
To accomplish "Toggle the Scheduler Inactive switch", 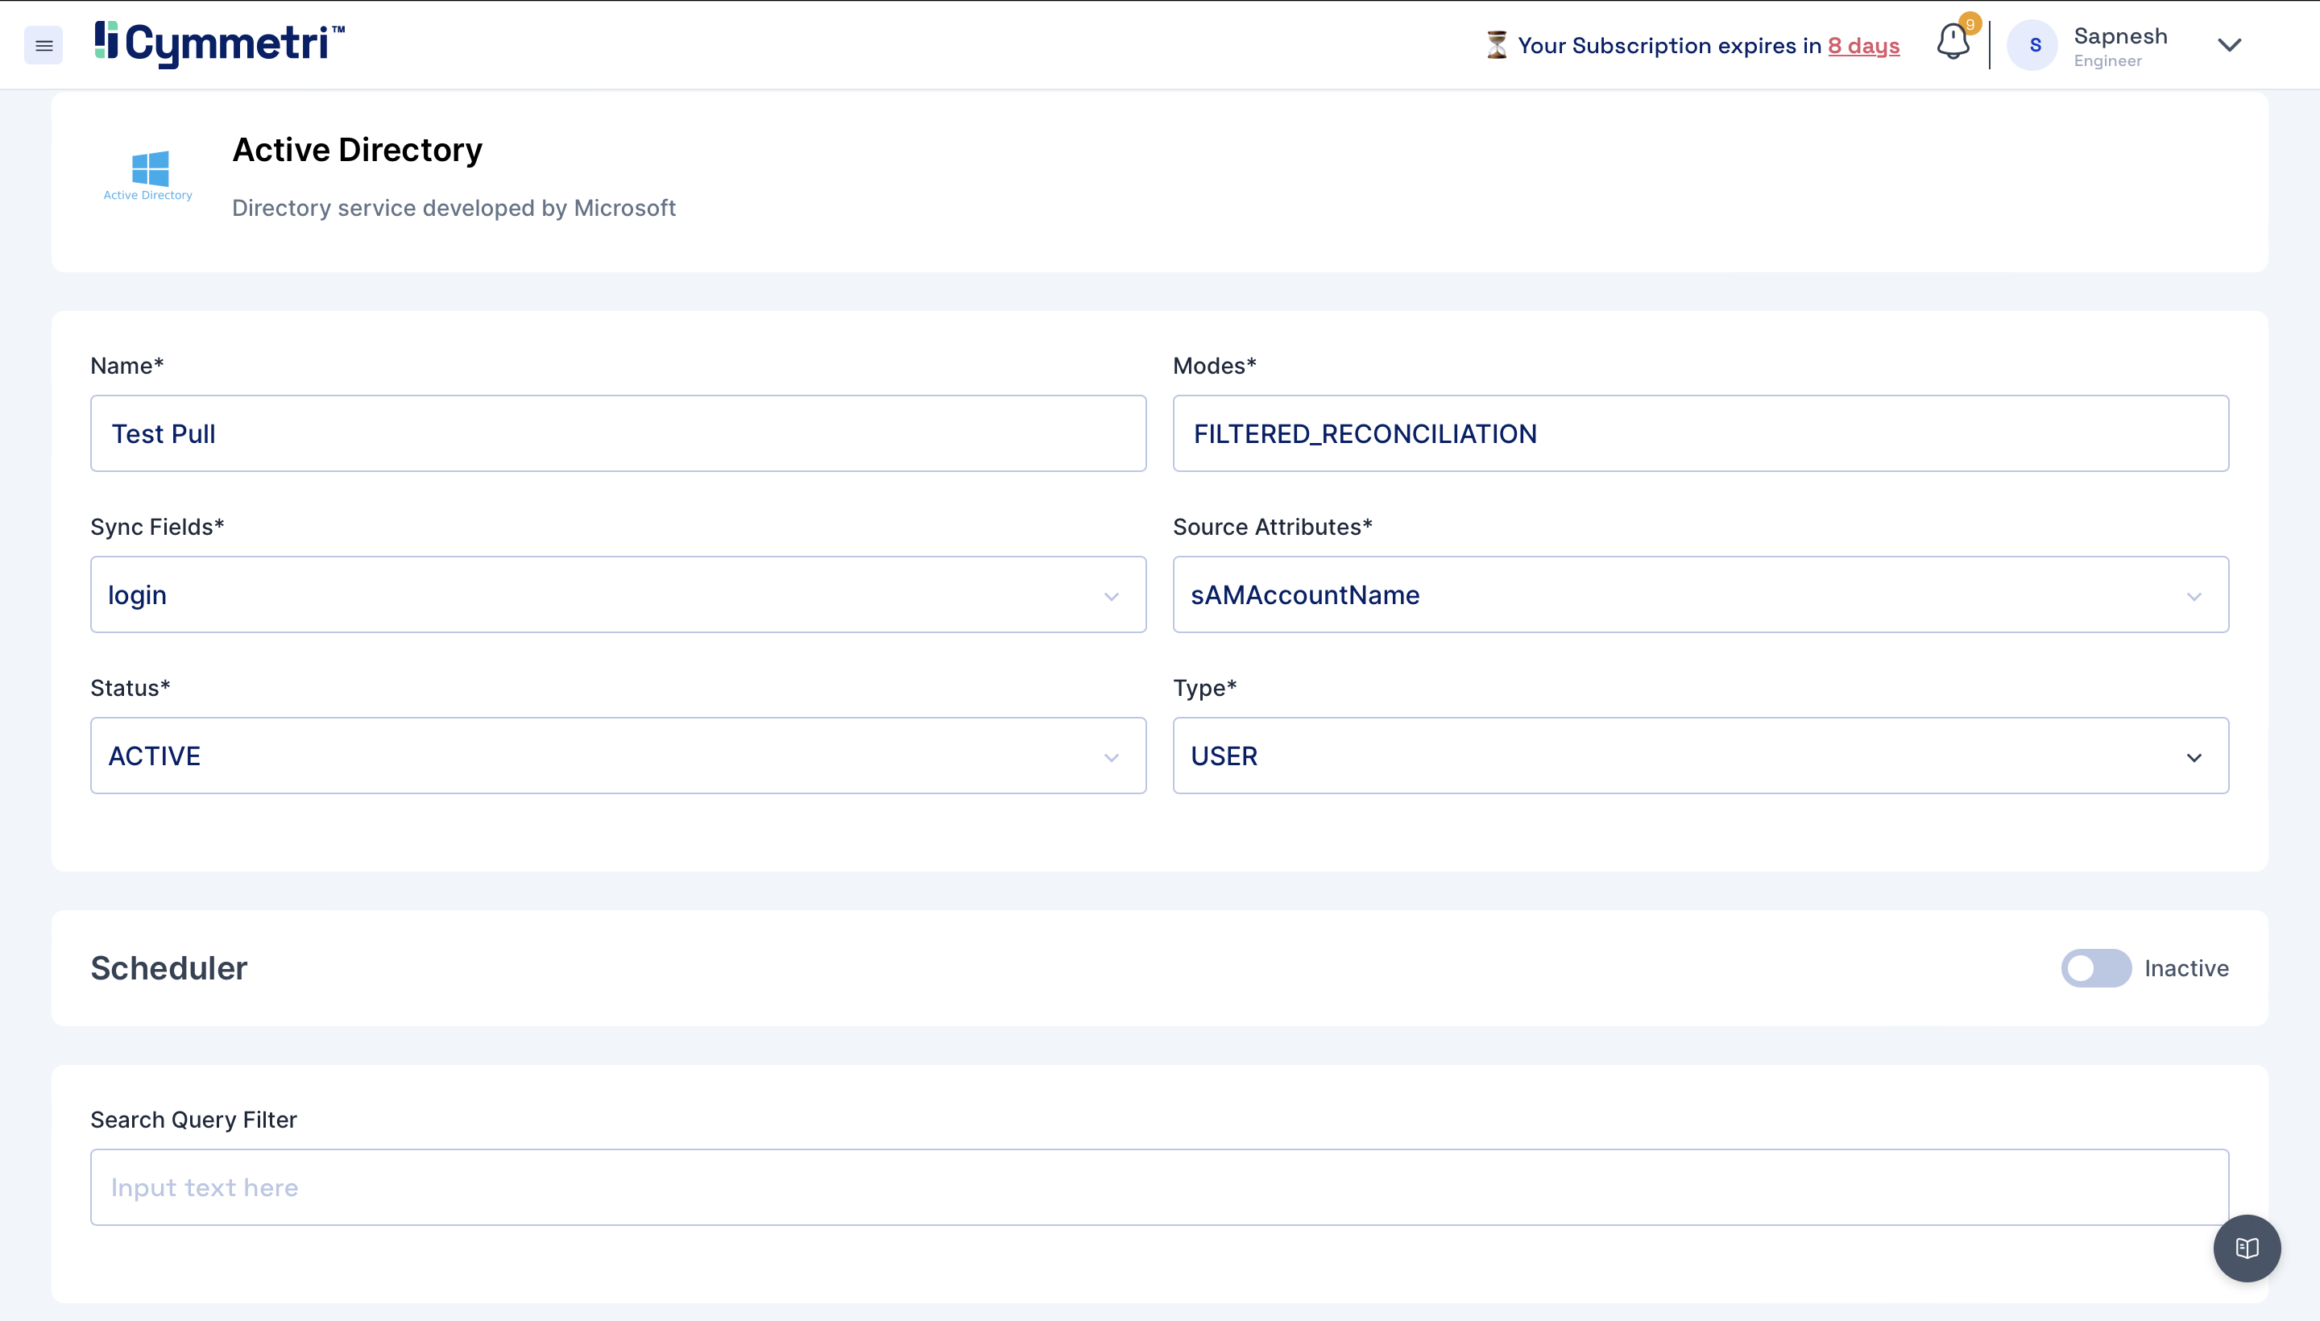I will [2095, 968].
